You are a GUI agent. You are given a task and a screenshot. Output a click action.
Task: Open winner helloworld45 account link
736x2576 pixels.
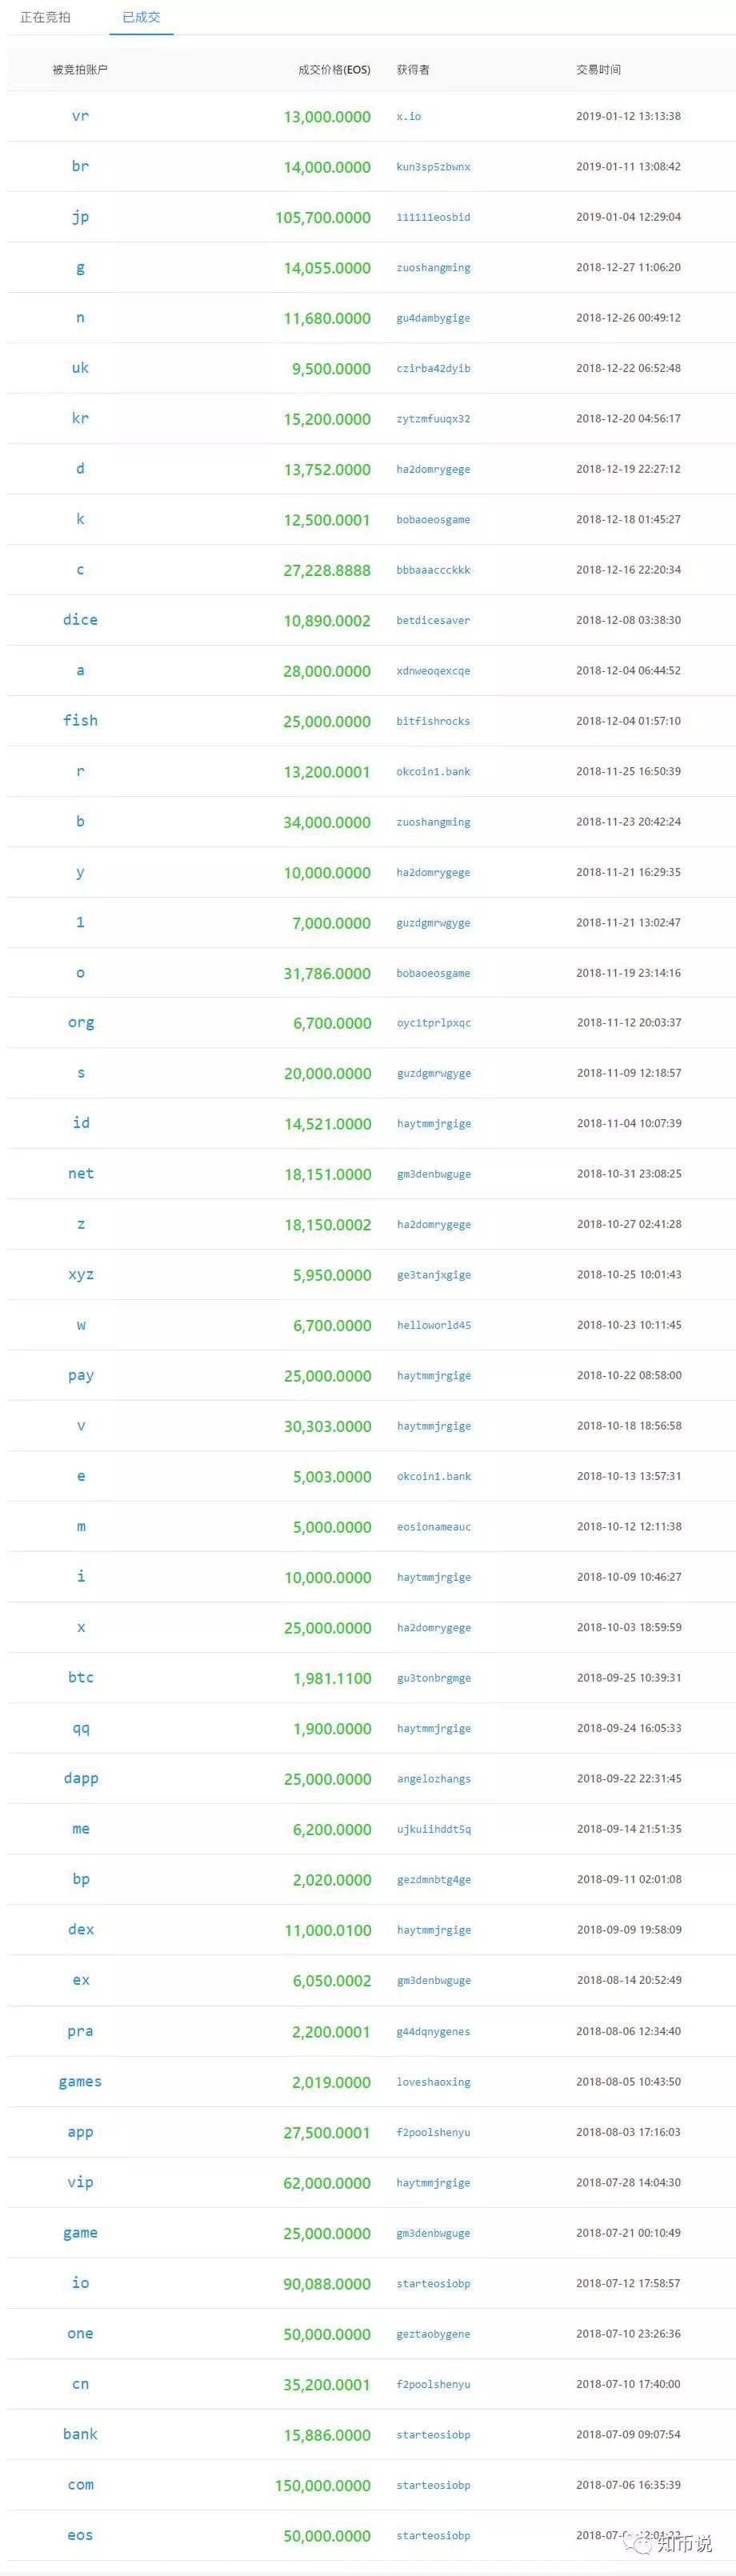coord(434,1325)
